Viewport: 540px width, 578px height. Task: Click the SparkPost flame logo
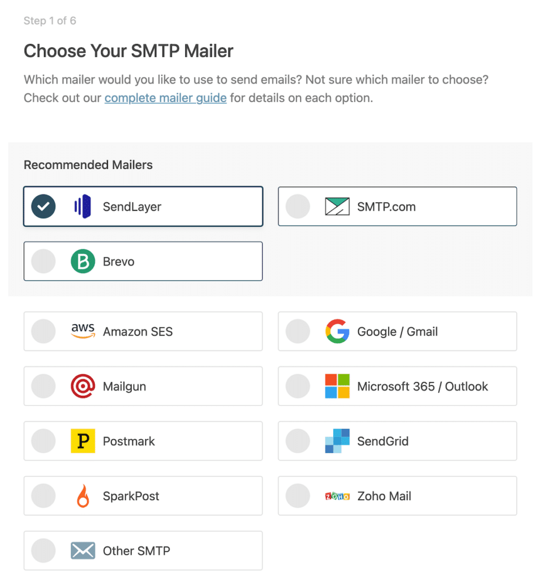(x=82, y=496)
